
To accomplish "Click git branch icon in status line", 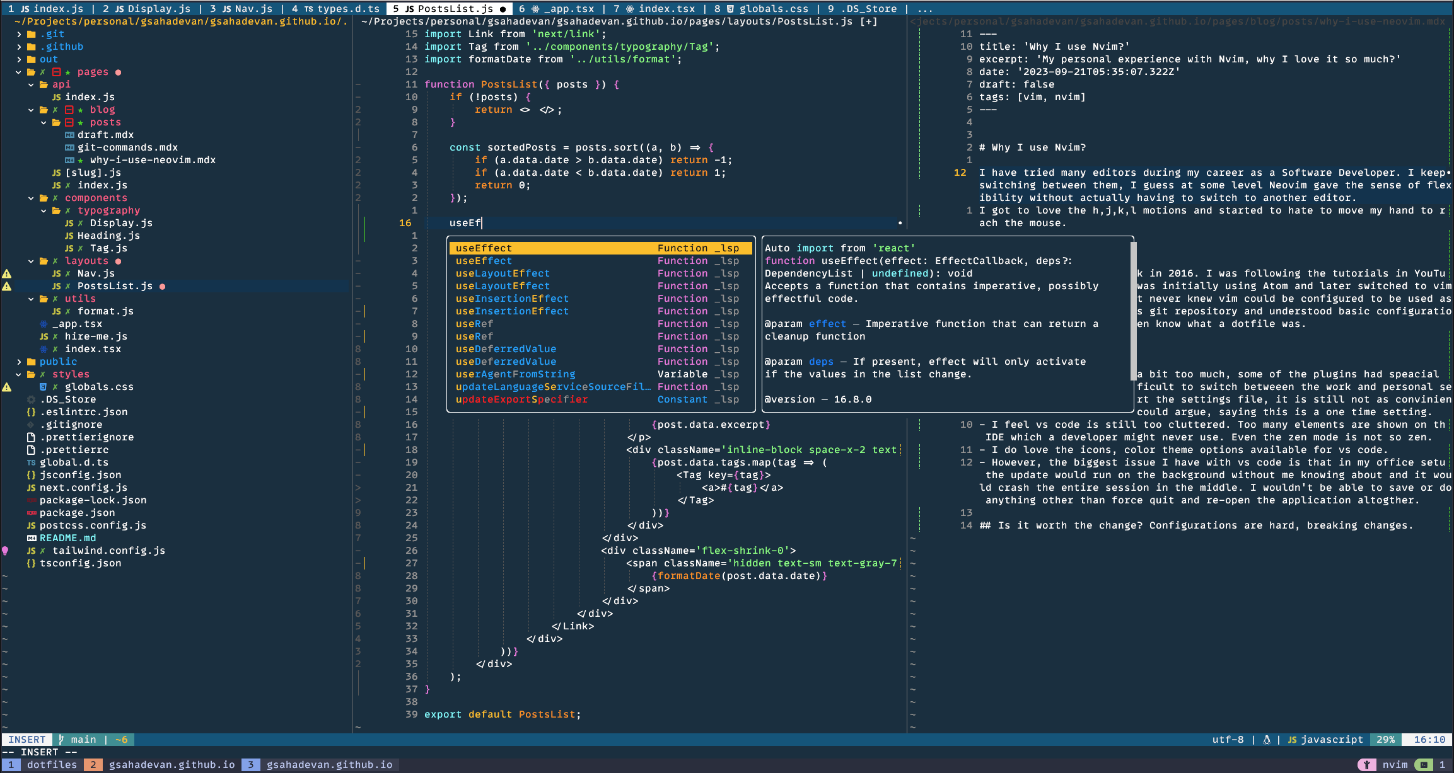I will click(x=61, y=740).
